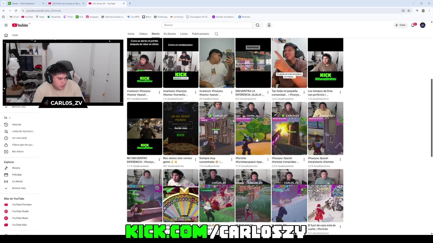Image resolution: width=433 pixels, height=243 pixels.
Task: Open options for 'Nos vemos este viernes' short
Action: tap(195, 159)
